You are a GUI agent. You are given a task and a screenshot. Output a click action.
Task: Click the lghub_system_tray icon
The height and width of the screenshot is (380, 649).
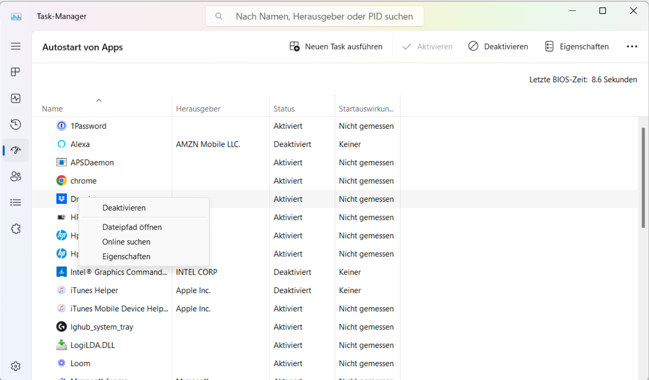click(x=62, y=327)
